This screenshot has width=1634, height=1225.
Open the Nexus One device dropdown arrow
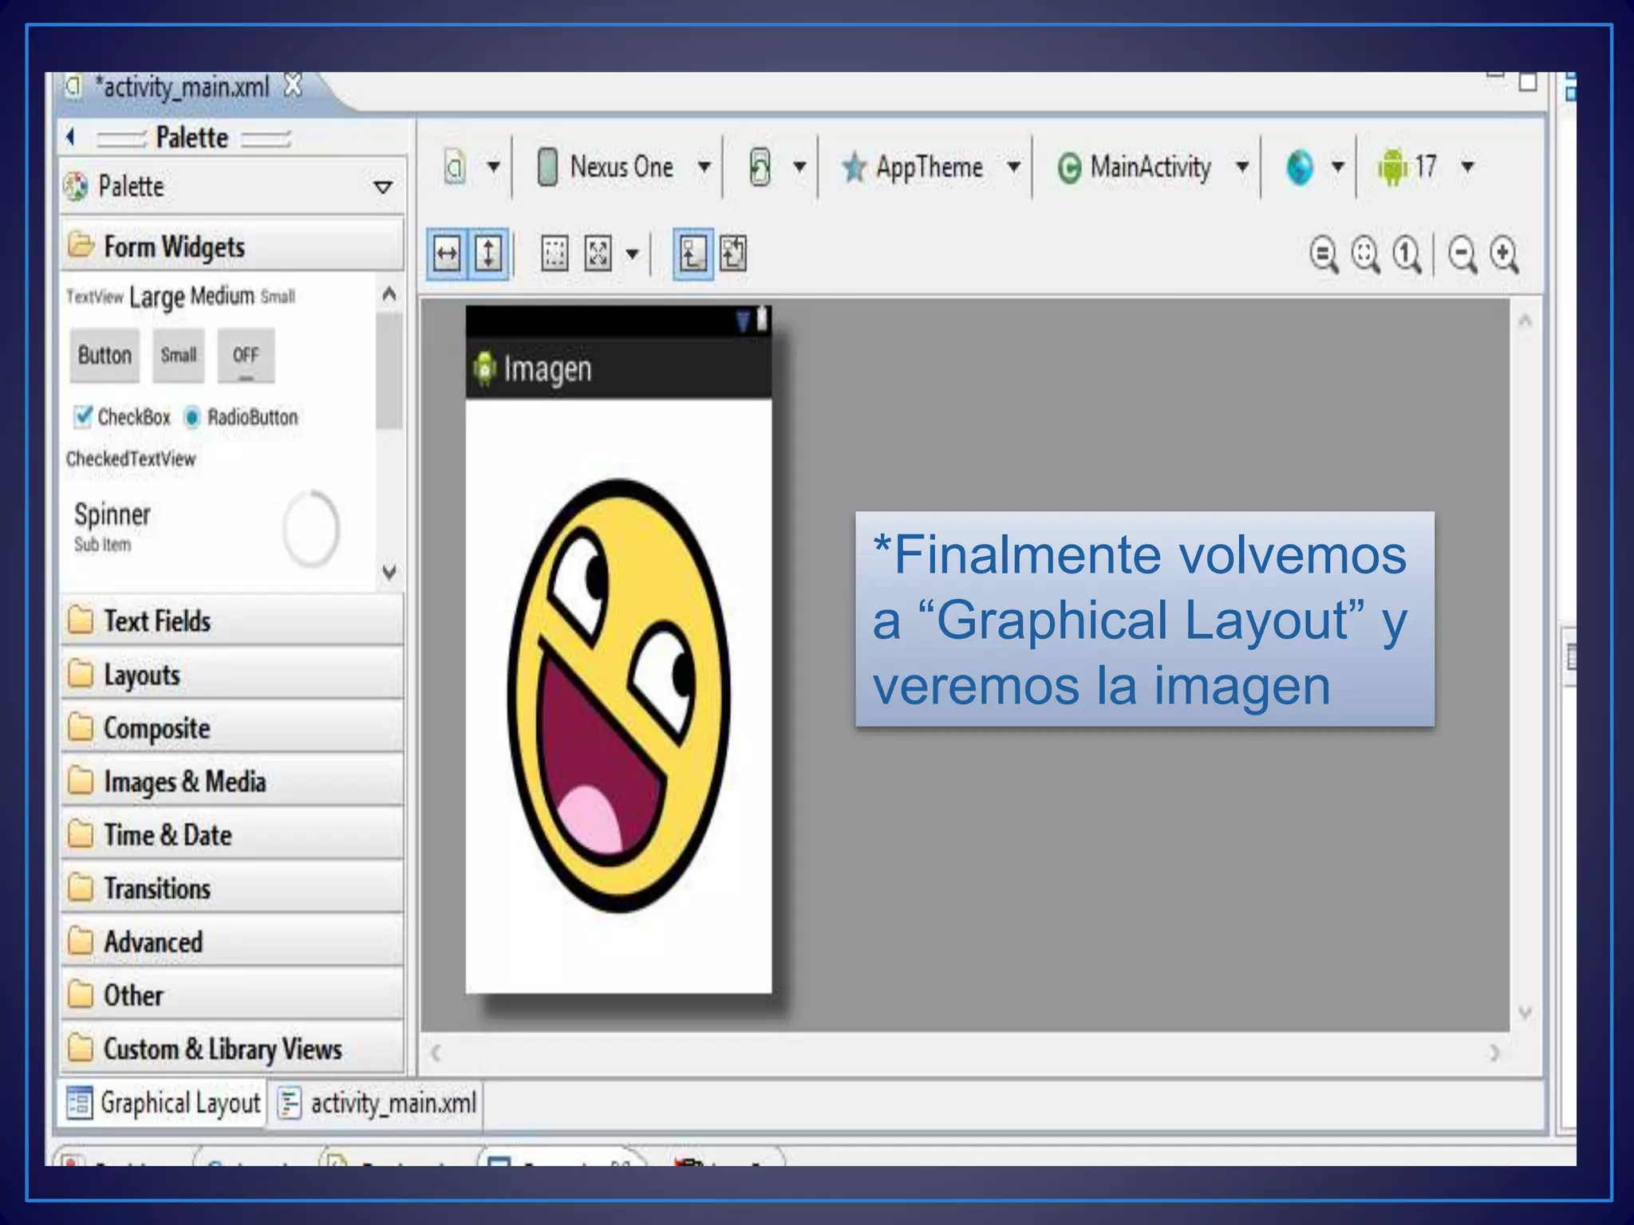coord(705,167)
